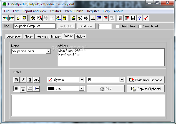Viewport: 176px width, 124px height.
Task: Open the Utilities menu
Action: pos(56,11)
